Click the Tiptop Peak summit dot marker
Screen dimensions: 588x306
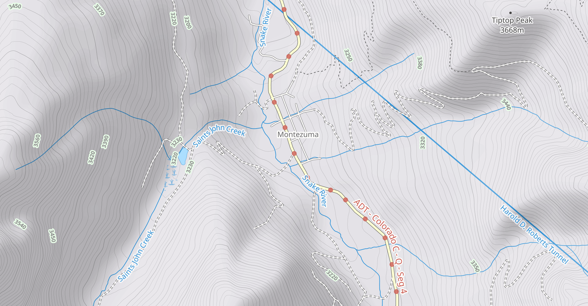coord(511,13)
